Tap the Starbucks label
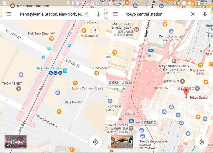Image resolution: width=213 pixels, height=153 pixels. coord(91,22)
